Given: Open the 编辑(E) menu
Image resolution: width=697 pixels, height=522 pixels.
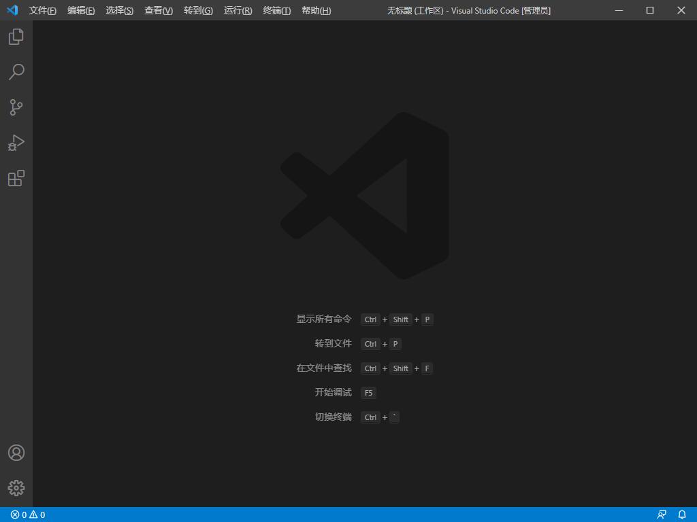Looking at the screenshot, I should coord(81,10).
